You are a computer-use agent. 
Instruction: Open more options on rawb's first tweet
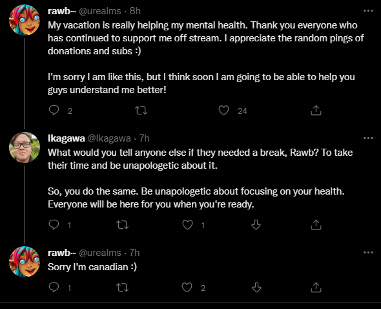(x=368, y=11)
